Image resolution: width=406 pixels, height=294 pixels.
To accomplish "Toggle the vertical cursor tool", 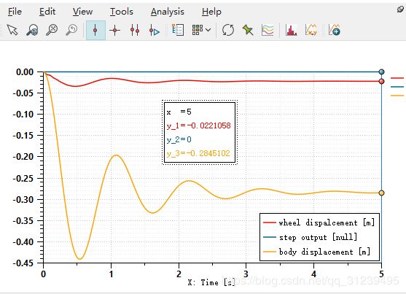I will [95, 31].
